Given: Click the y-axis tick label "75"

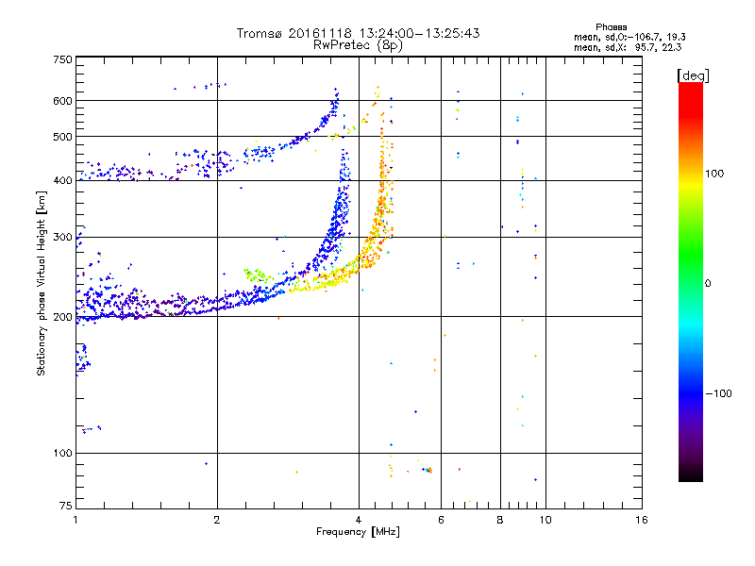Looking at the screenshot, I should [66, 506].
